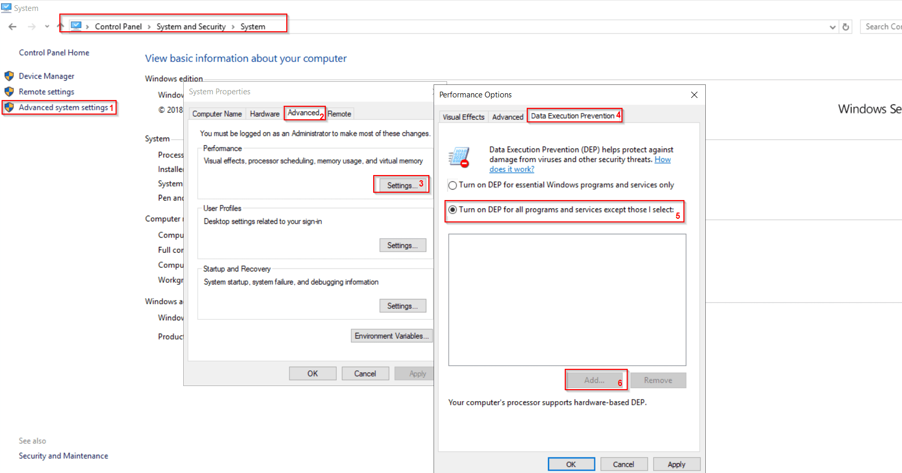Select DEP for essential Windows programs only

(453, 185)
